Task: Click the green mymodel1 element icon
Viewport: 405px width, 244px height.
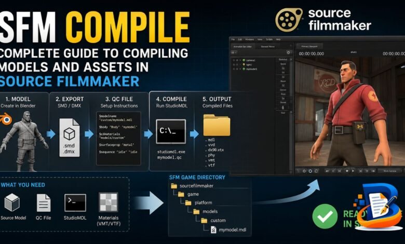Action: [244, 69]
